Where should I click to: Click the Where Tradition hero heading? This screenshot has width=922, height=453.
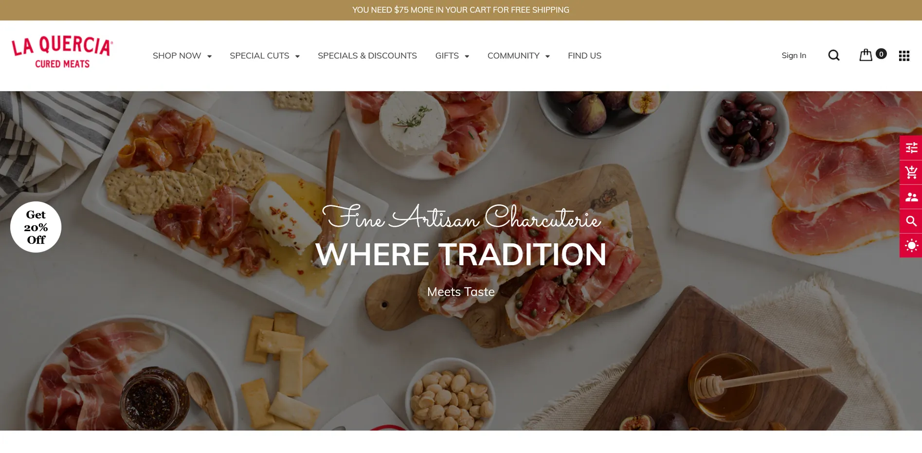pyautogui.click(x=461, y=254)
